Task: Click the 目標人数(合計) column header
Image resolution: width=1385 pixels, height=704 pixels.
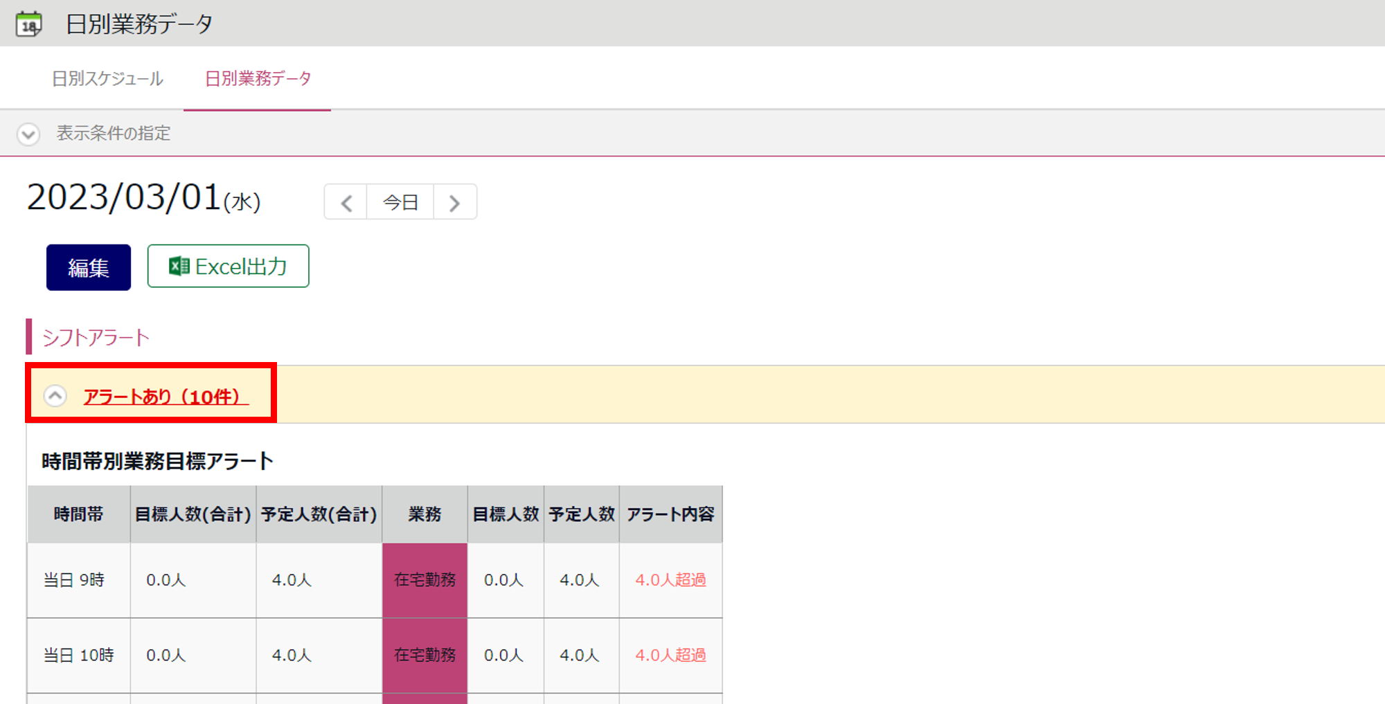Action: point(193,514)
